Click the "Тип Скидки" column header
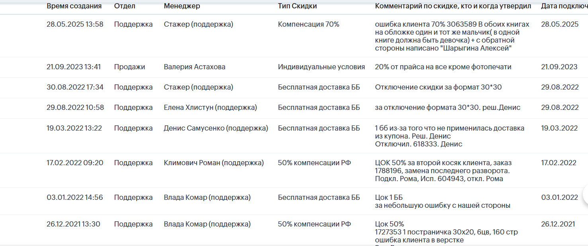 coord(297,6)
